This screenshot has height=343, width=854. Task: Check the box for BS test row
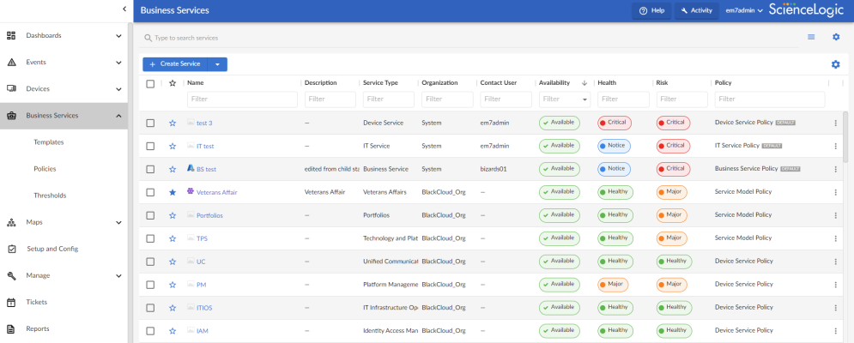coord(150,169)
